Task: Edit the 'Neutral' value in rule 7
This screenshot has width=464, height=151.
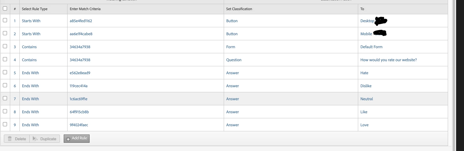Action: (366, 99)
